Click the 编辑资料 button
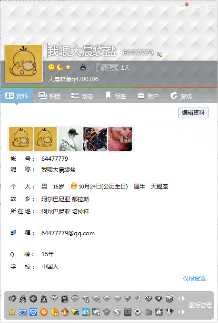Image resolution: width=218 pixels, height=323 pixels. pyautogui.click(x=193, y=113)
